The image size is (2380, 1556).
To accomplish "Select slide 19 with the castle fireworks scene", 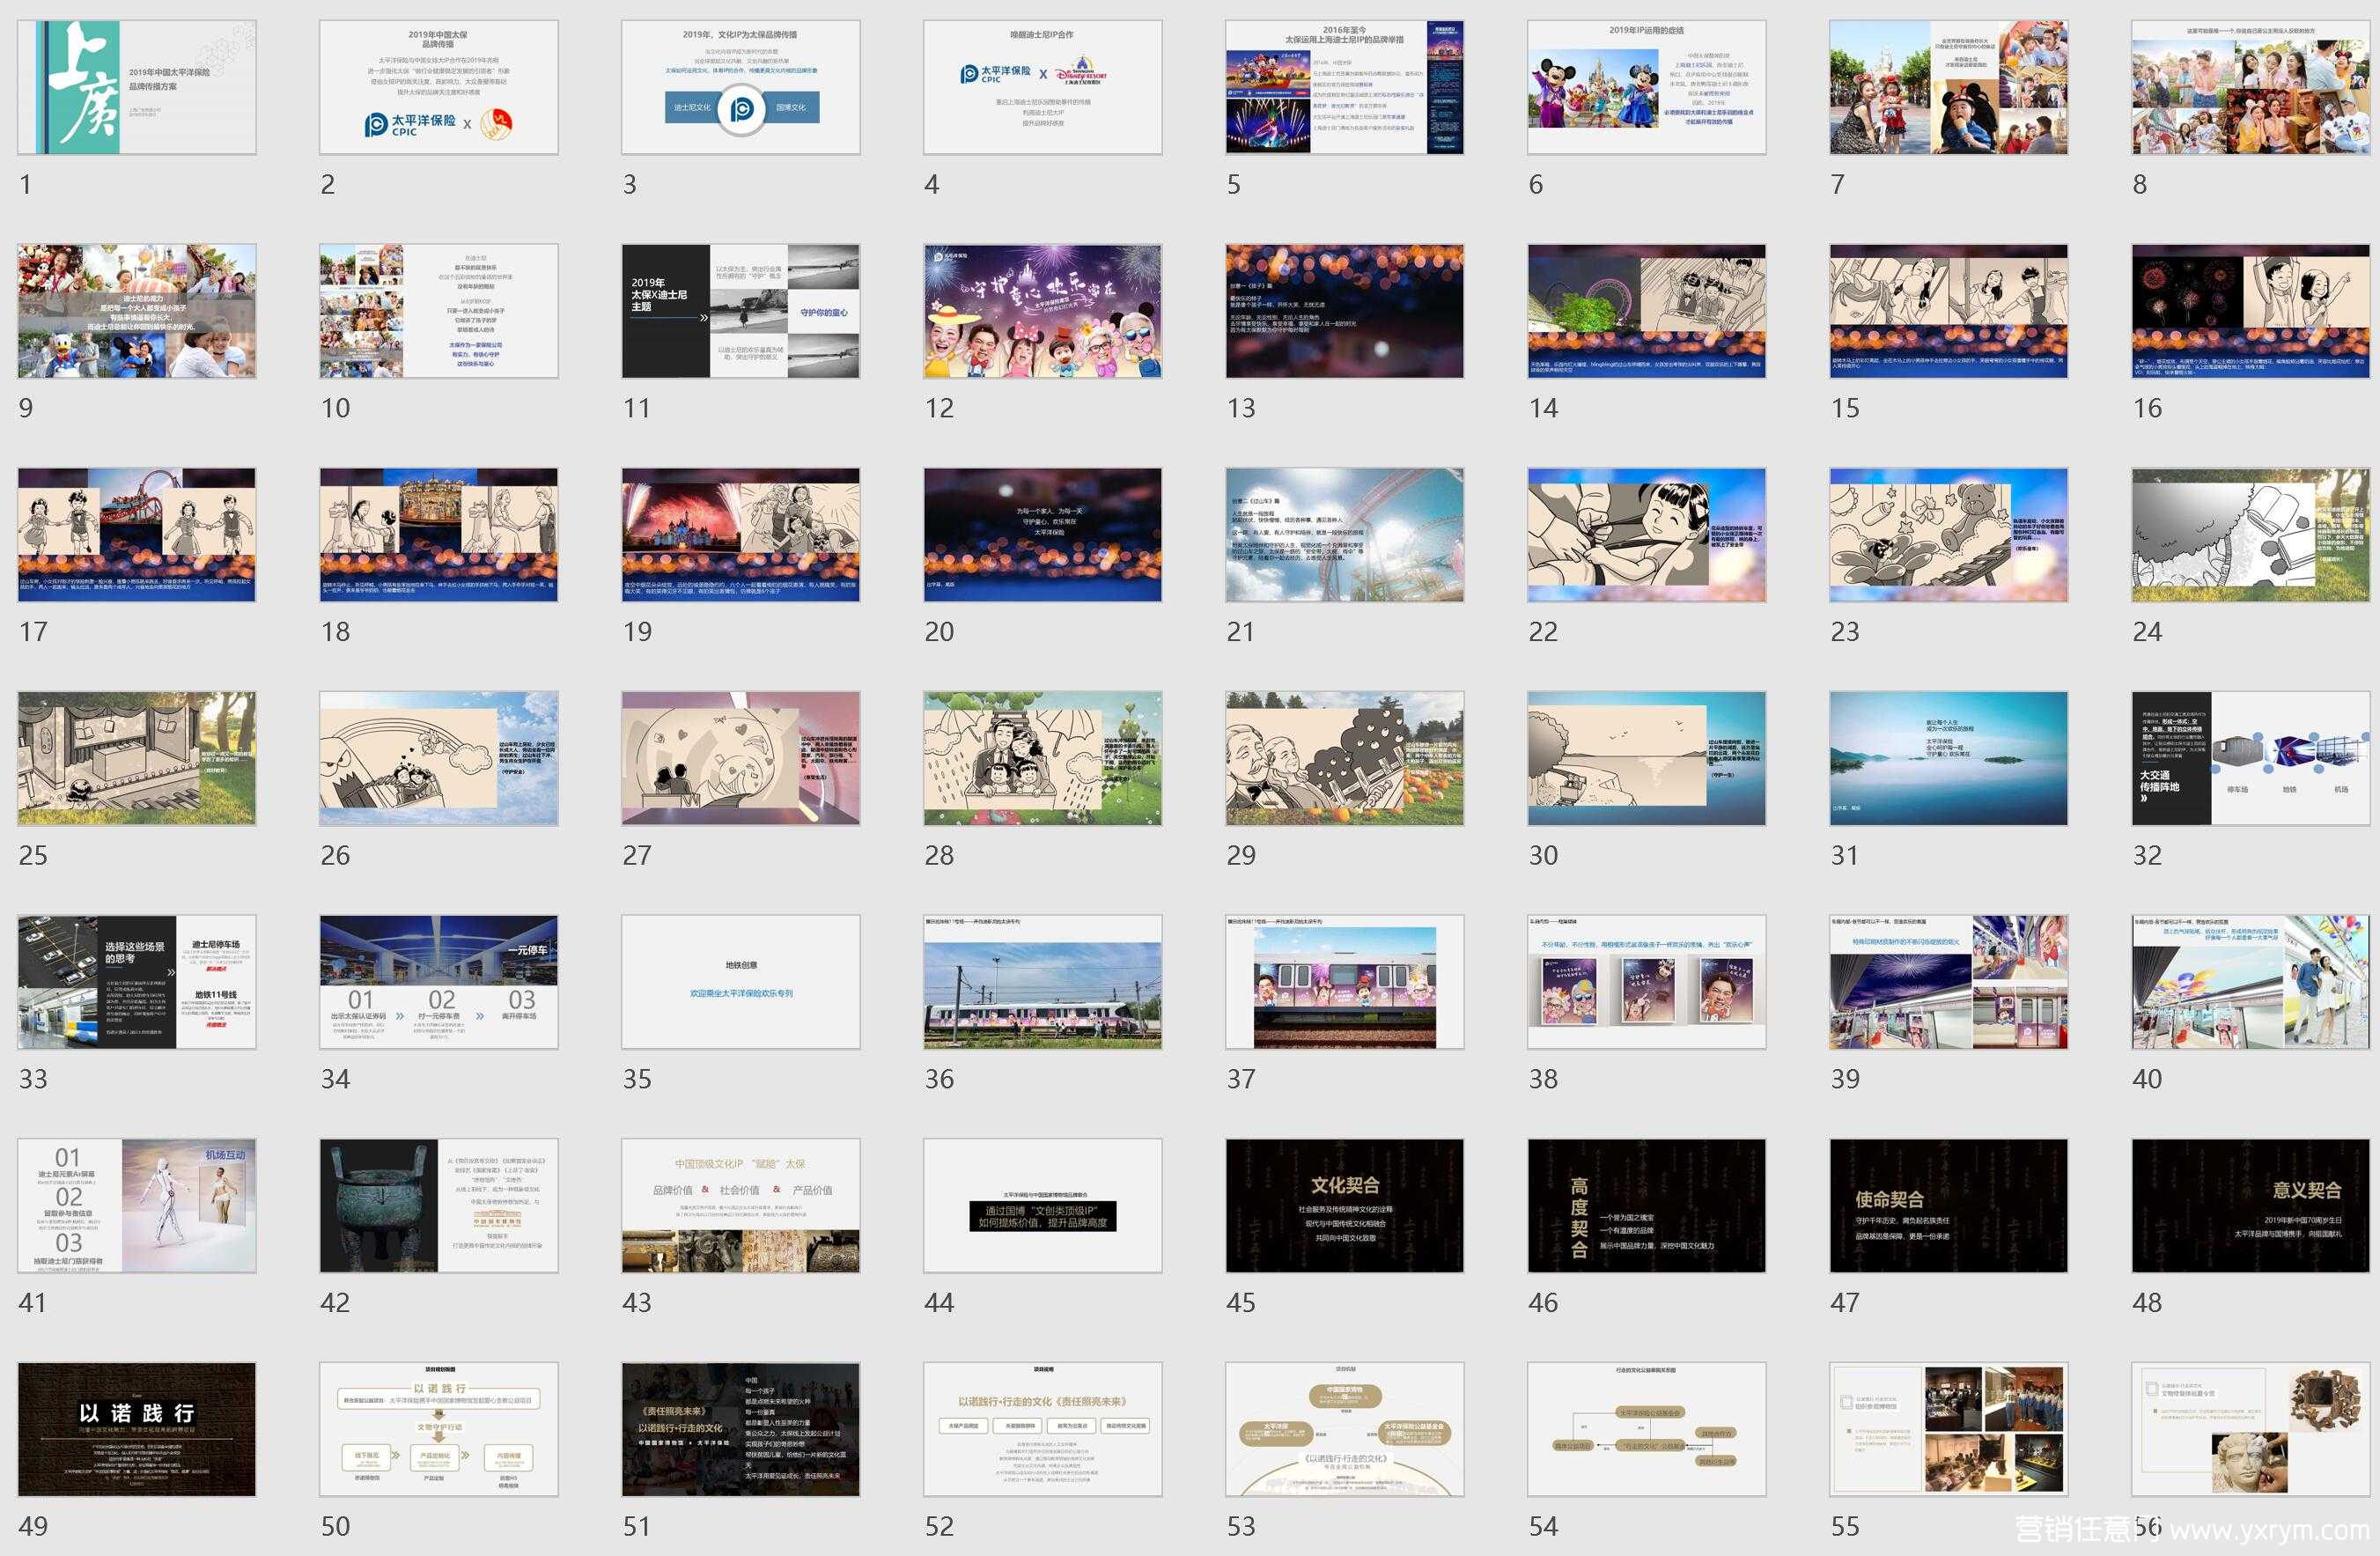I will coord(741,535).
